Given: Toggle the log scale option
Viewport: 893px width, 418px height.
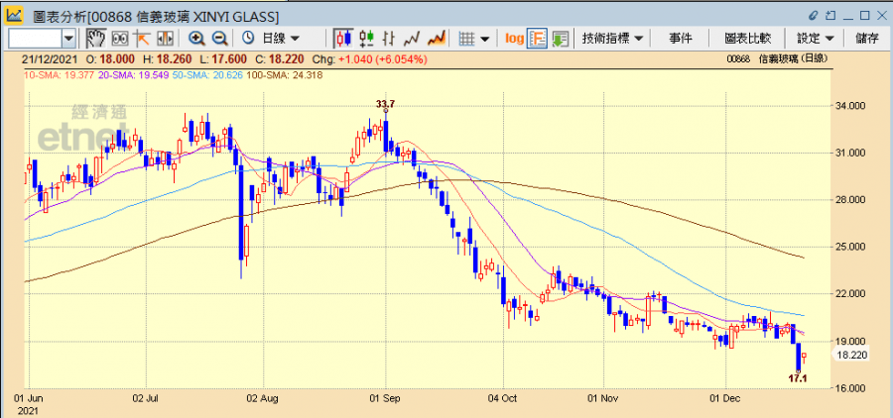Looking at the screenshot, I should click(x=514, y=38).
